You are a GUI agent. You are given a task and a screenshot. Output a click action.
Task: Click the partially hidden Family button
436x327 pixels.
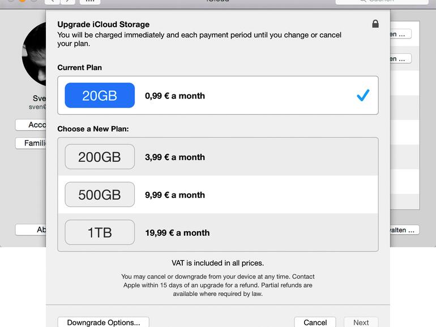(x=31, y=143)
